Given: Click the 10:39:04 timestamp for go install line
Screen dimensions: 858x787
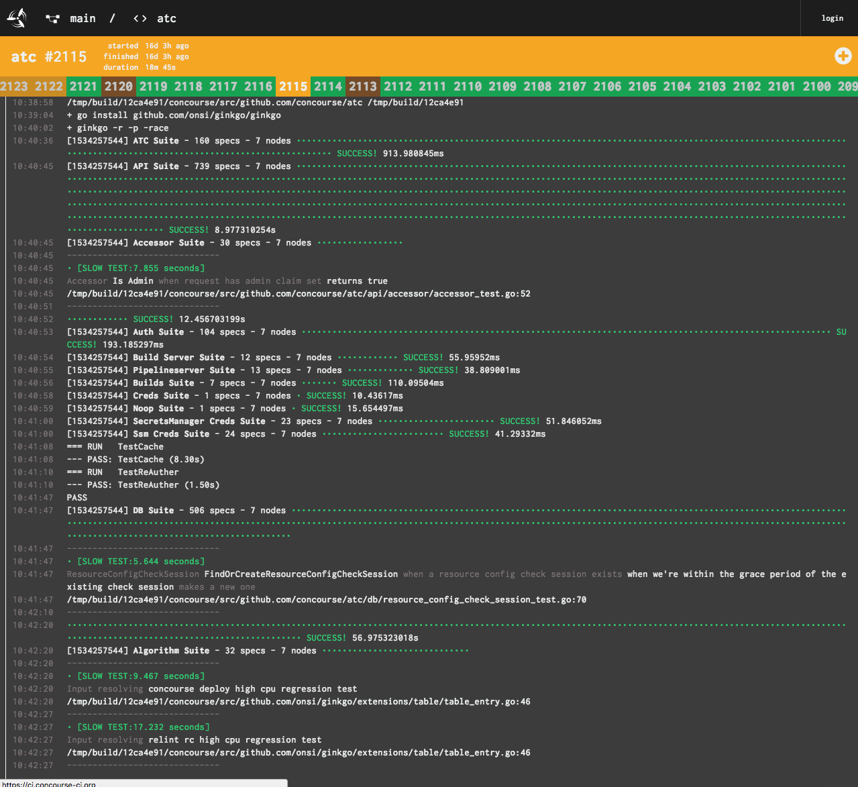Looking at the screenshot, I should click(x=33, y=115).
